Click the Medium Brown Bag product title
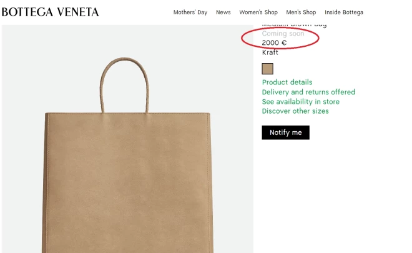The width and height of the screenshot is (412, 253). coord(294,26)
